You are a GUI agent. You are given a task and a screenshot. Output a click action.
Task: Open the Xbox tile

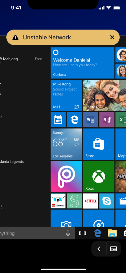99,177
